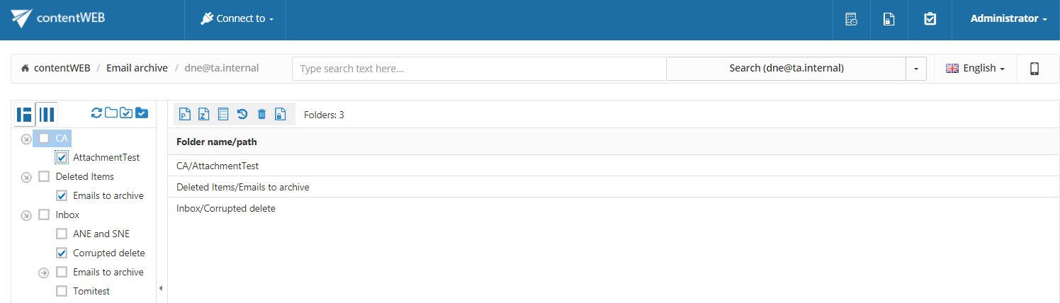
Task: Tick the Tomitest folder checkbox
Action: pyautogui.click(x=62, y=291)
